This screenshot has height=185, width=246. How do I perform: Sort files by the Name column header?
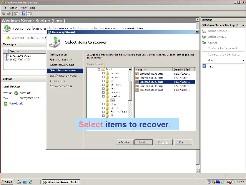pos(153,69)
